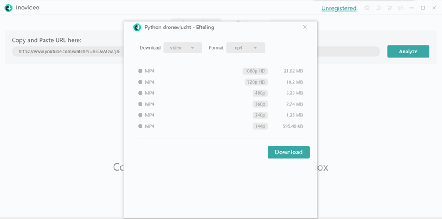Open the info circle icon in title bar
The width and height of the screenshot is (442, 219).
(378, 8)
